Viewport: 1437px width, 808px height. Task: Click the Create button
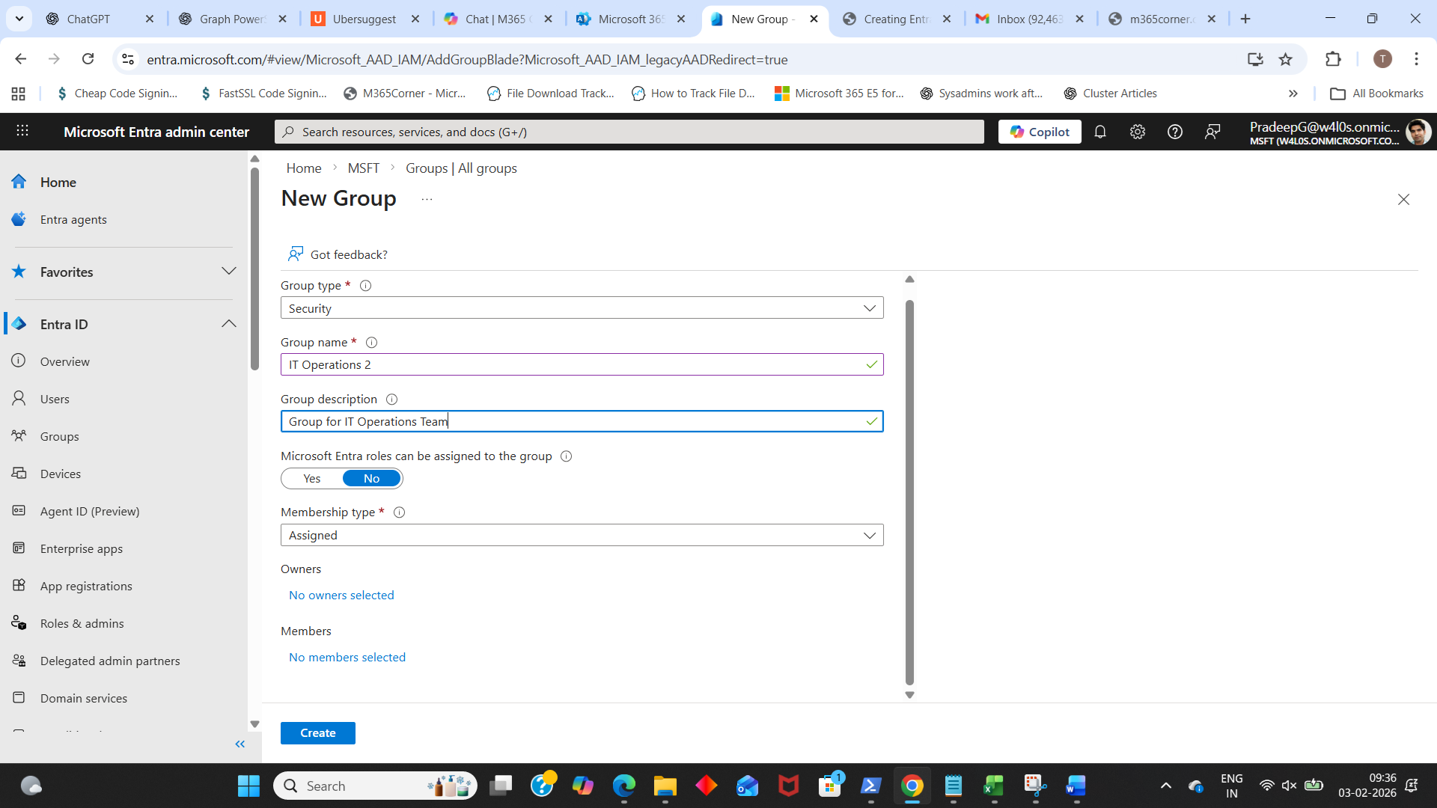point(317,733)
